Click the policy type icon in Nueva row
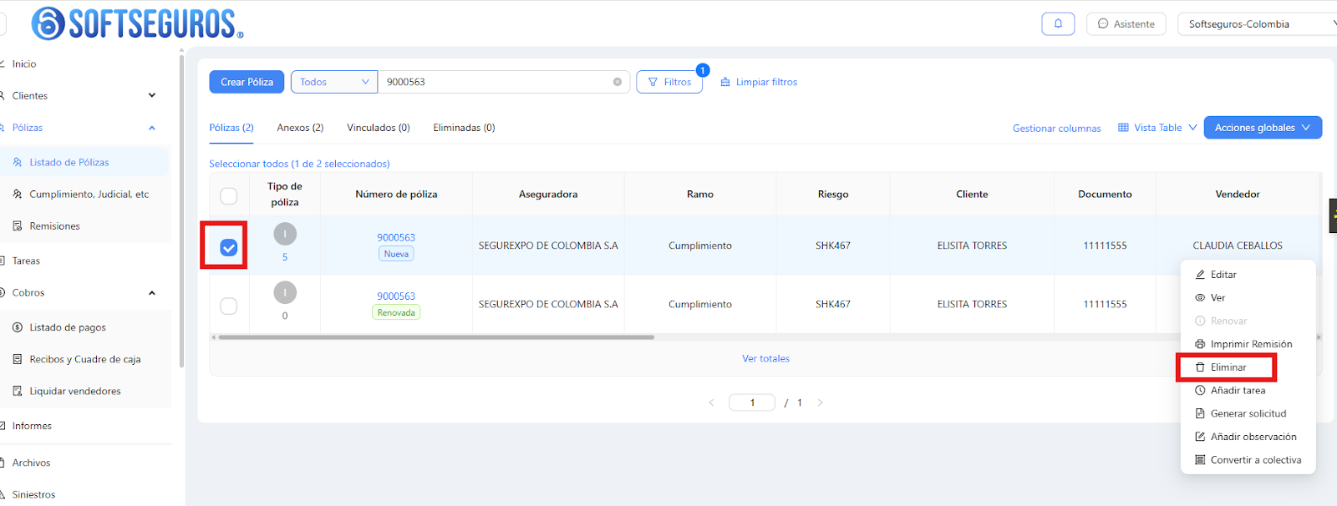 pos(285,234)
